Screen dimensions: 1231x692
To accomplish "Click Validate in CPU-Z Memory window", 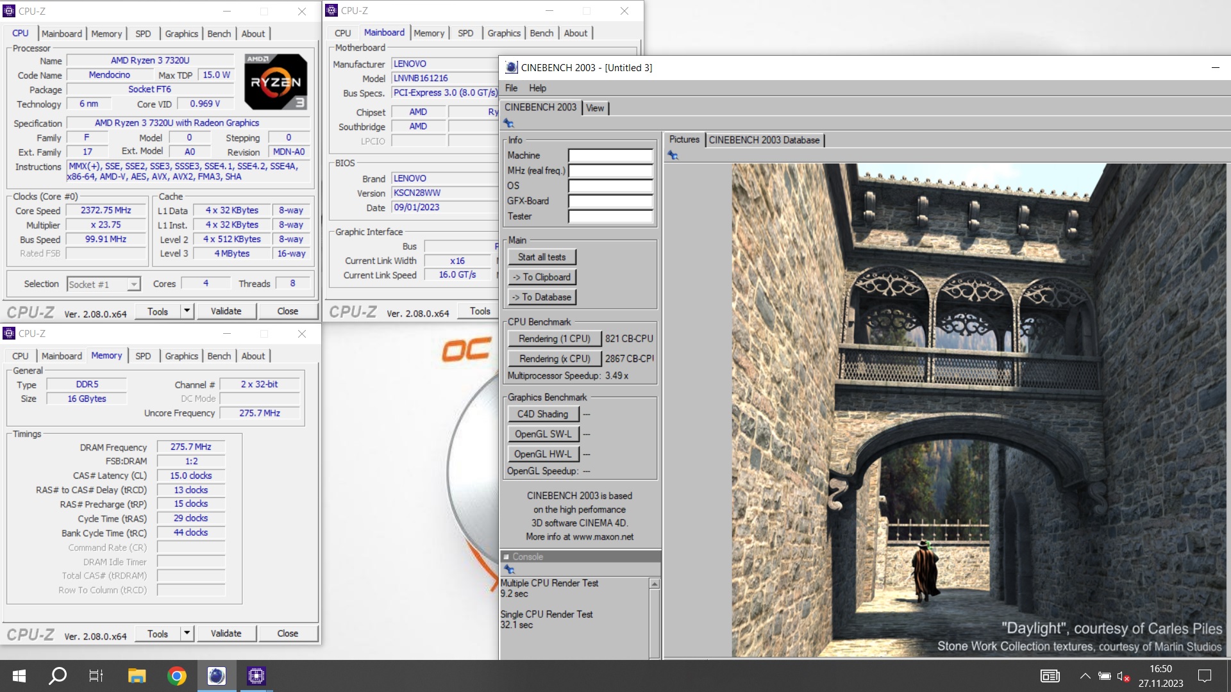I will (226, 633).
